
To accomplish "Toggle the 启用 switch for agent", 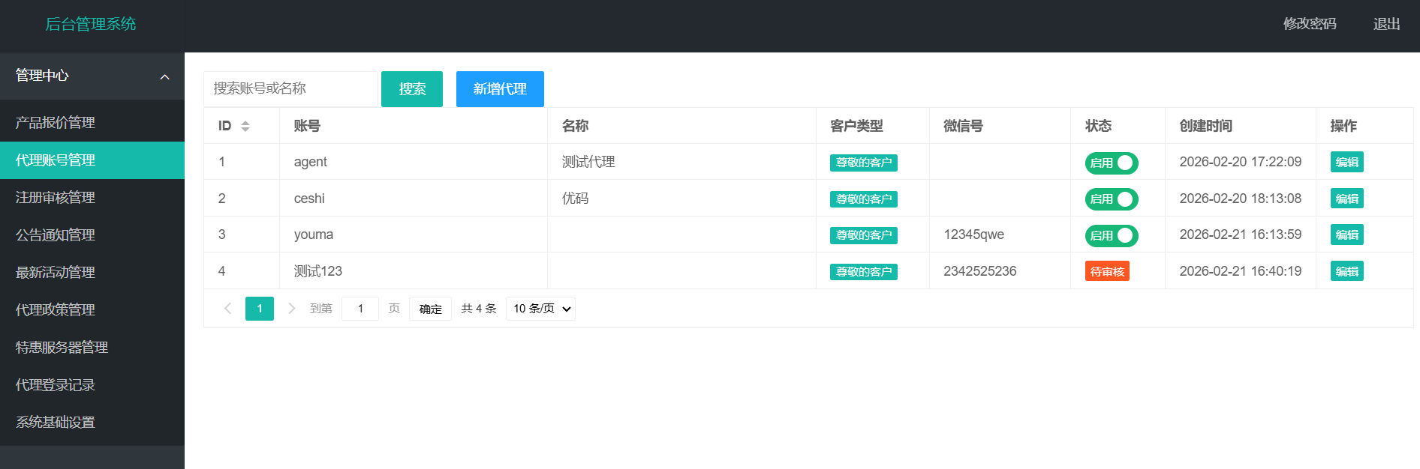I will coord(1112,163).
